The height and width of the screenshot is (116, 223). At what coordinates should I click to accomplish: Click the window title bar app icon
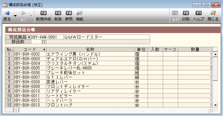[x=5, y=5]
